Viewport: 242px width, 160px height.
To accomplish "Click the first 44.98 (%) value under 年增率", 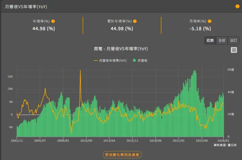I will coord(44,29).
